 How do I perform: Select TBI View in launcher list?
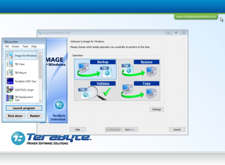tap(22, 64)
